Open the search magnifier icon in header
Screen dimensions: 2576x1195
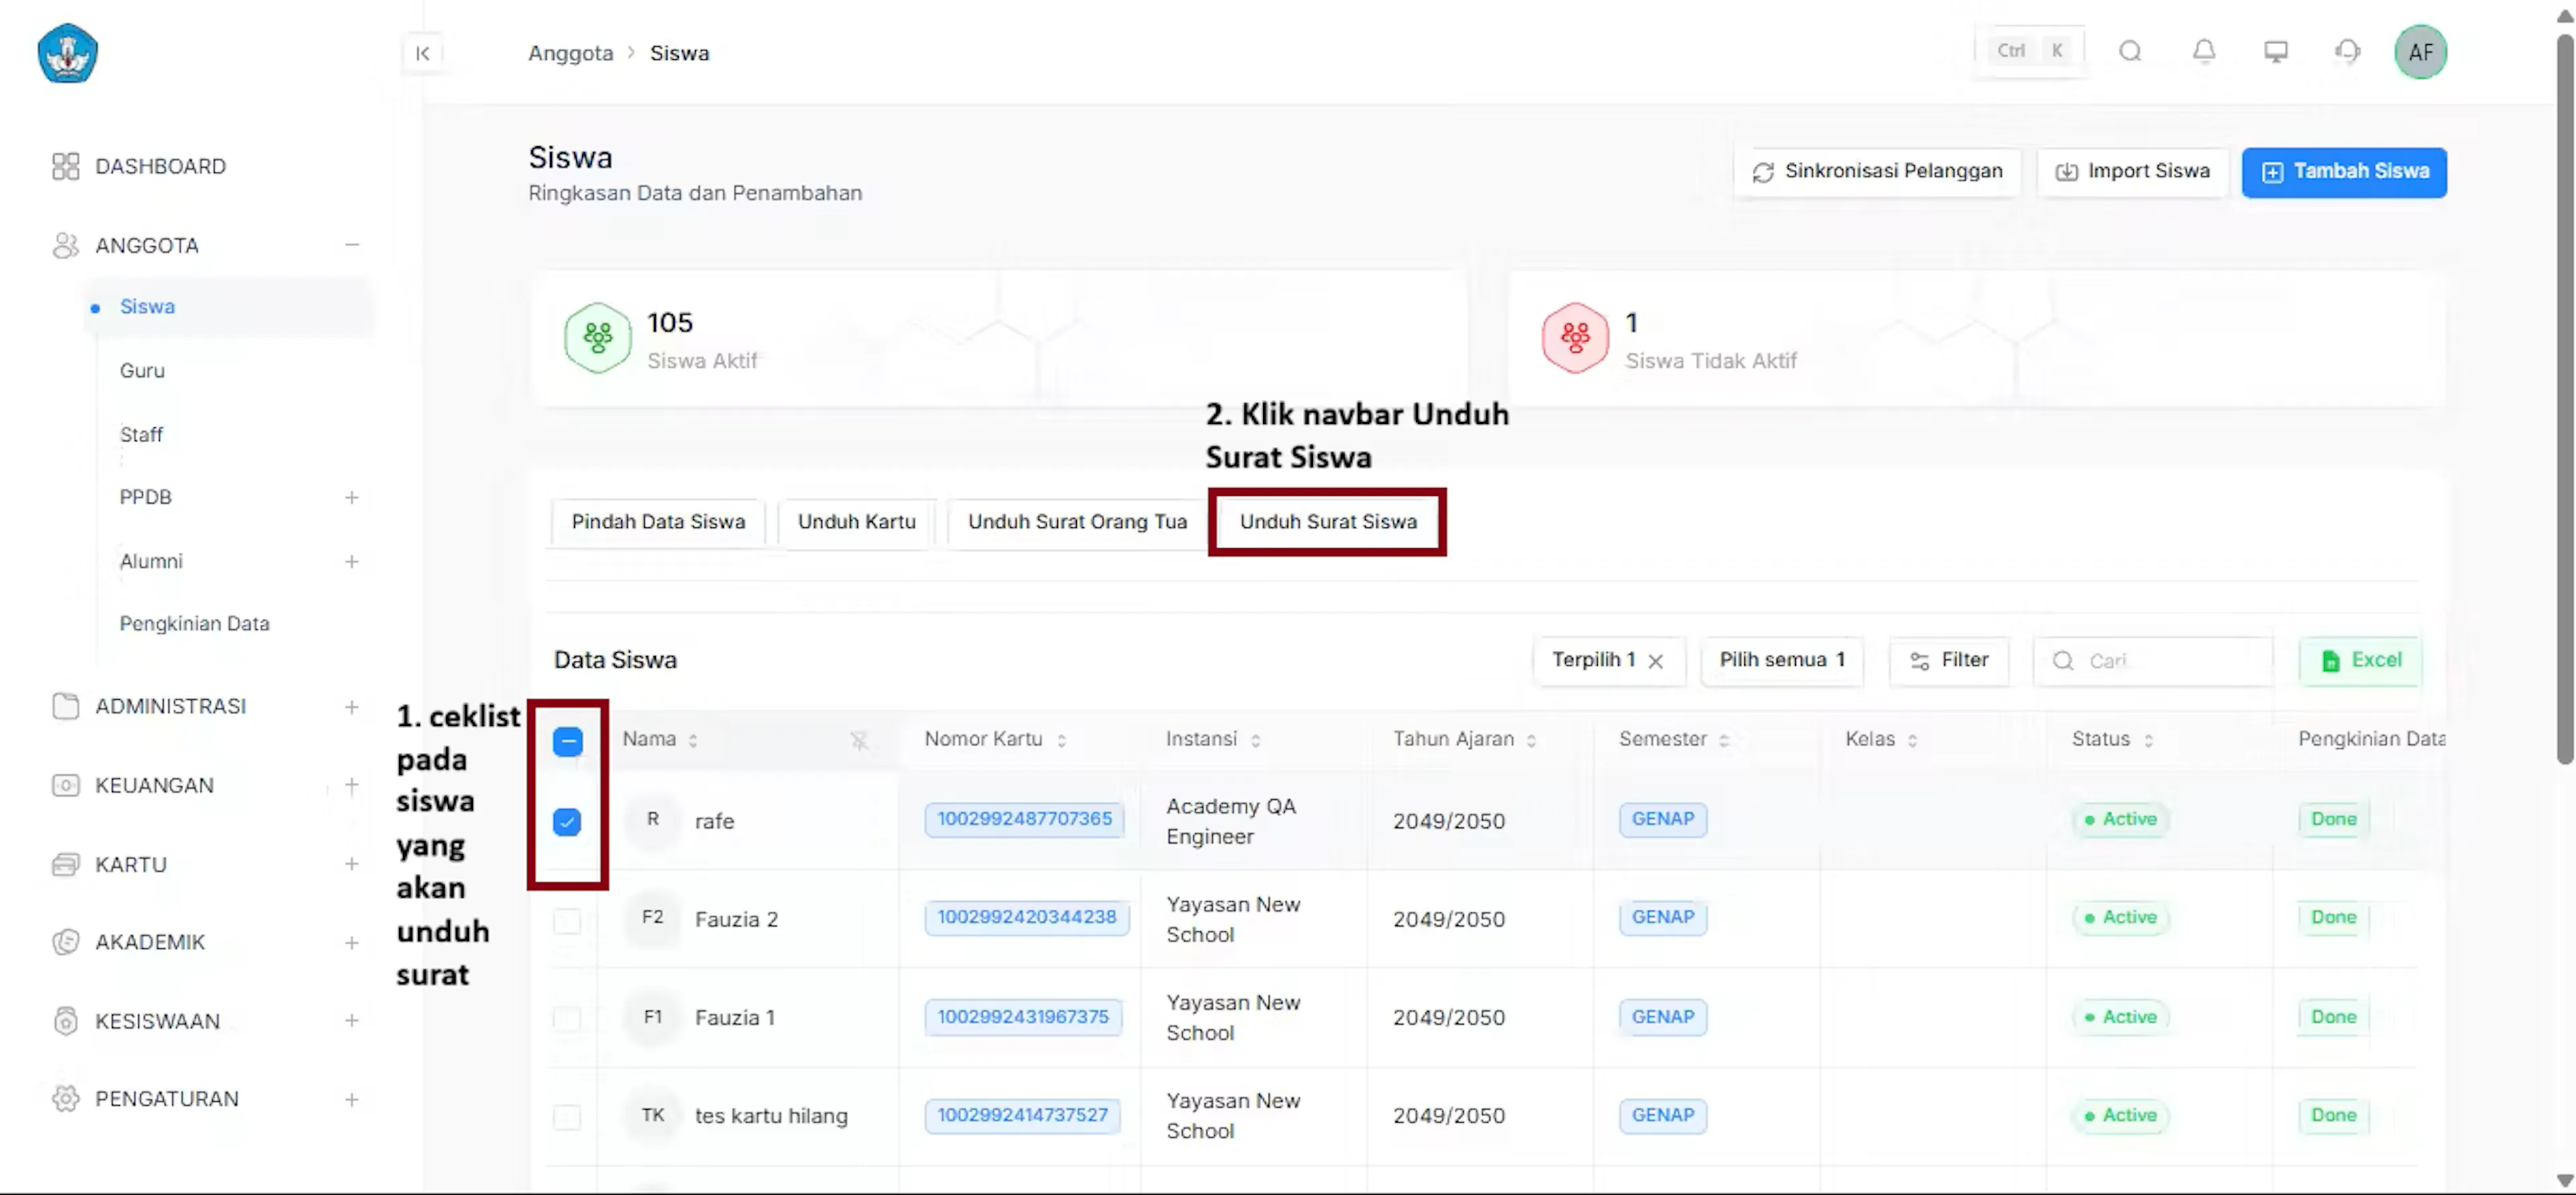pyautogui.click(x=2130, y=51)
